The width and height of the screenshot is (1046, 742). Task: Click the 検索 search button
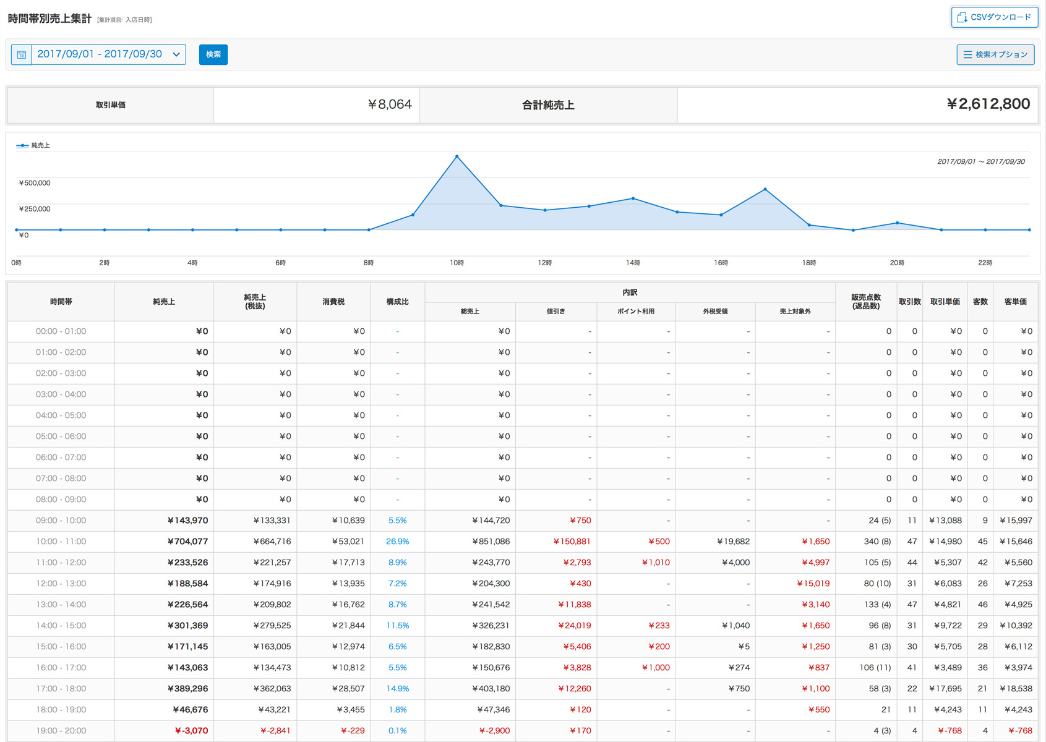213,54
